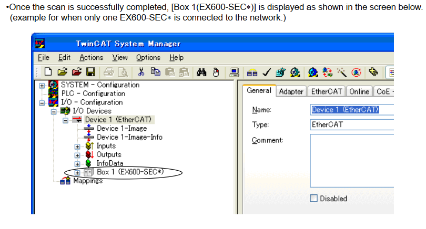The height and width of the screenshot is (229, 426).
Task: Expand the Inputs node
Action: 77,147
